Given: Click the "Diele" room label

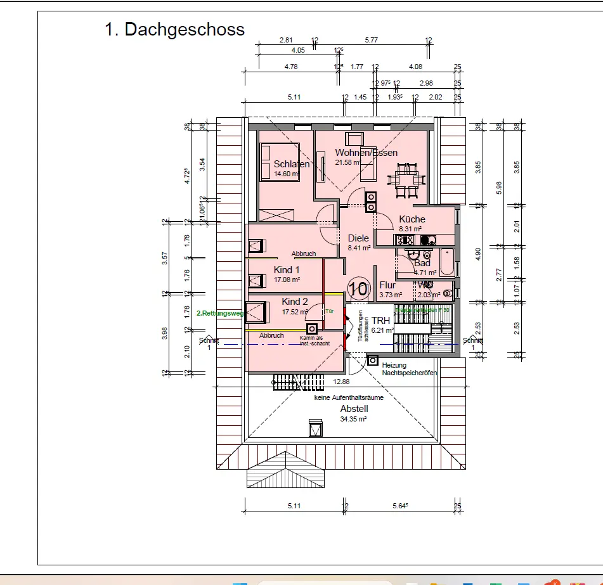Looking at the screenshot, I should tap(358, 238).
